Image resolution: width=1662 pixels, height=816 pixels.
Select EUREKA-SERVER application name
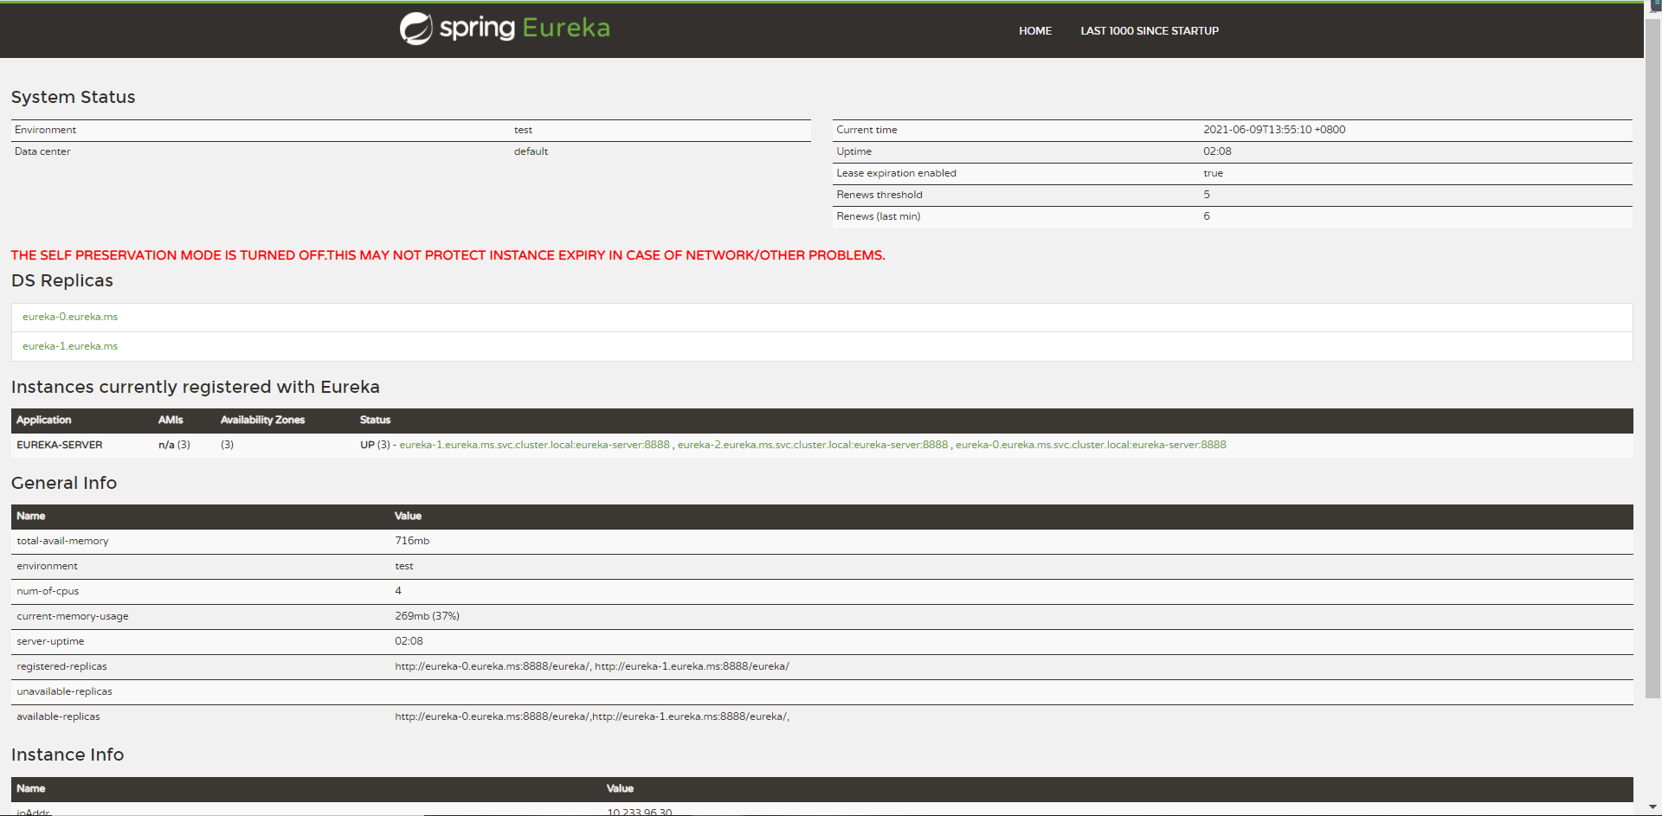60,445
